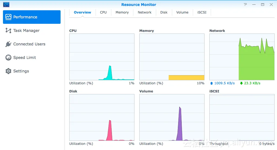
Task: Open Task Manager section
Action: 32,31
